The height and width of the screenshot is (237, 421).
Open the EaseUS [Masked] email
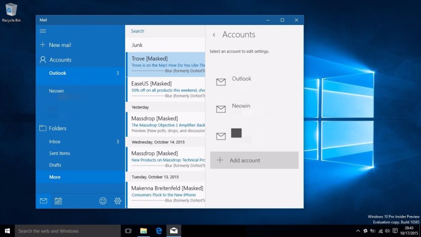pos(166,89)
